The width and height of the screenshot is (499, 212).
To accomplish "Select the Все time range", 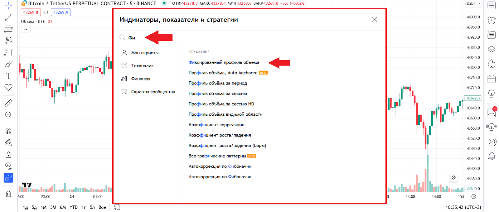I will coord(102,207).
